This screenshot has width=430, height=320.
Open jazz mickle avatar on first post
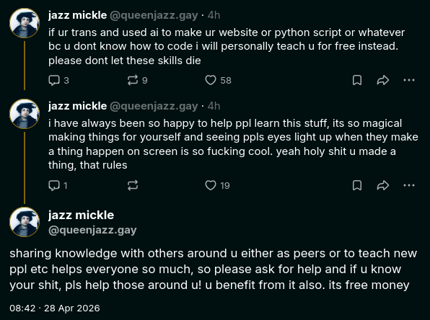pos(25,23)
